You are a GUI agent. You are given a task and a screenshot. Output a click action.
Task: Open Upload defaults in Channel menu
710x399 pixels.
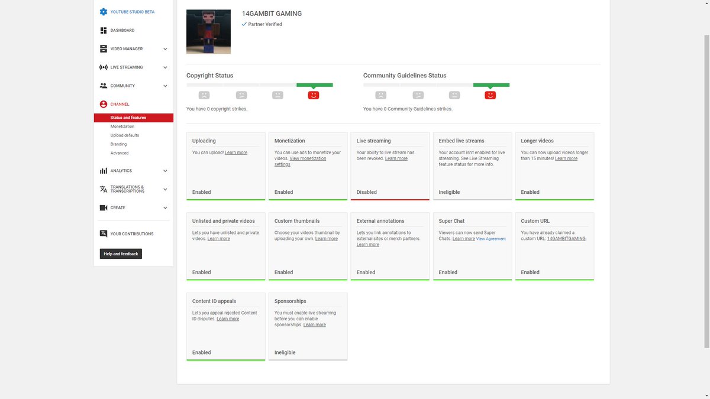click(x=125, y=135)
